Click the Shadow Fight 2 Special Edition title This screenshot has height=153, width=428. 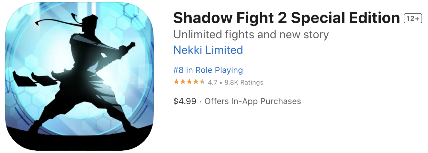pos(287,18)
